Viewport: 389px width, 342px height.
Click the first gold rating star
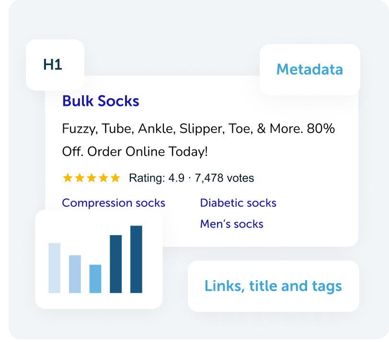tap(68, 178)
